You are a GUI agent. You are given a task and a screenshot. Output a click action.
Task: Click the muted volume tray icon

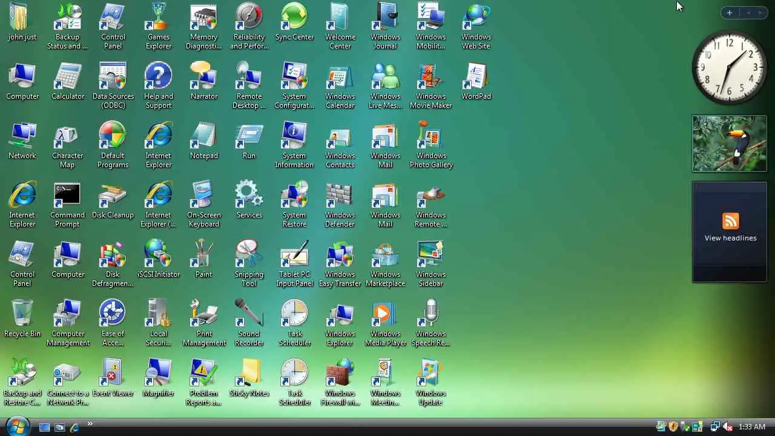[x=728, y=427]
